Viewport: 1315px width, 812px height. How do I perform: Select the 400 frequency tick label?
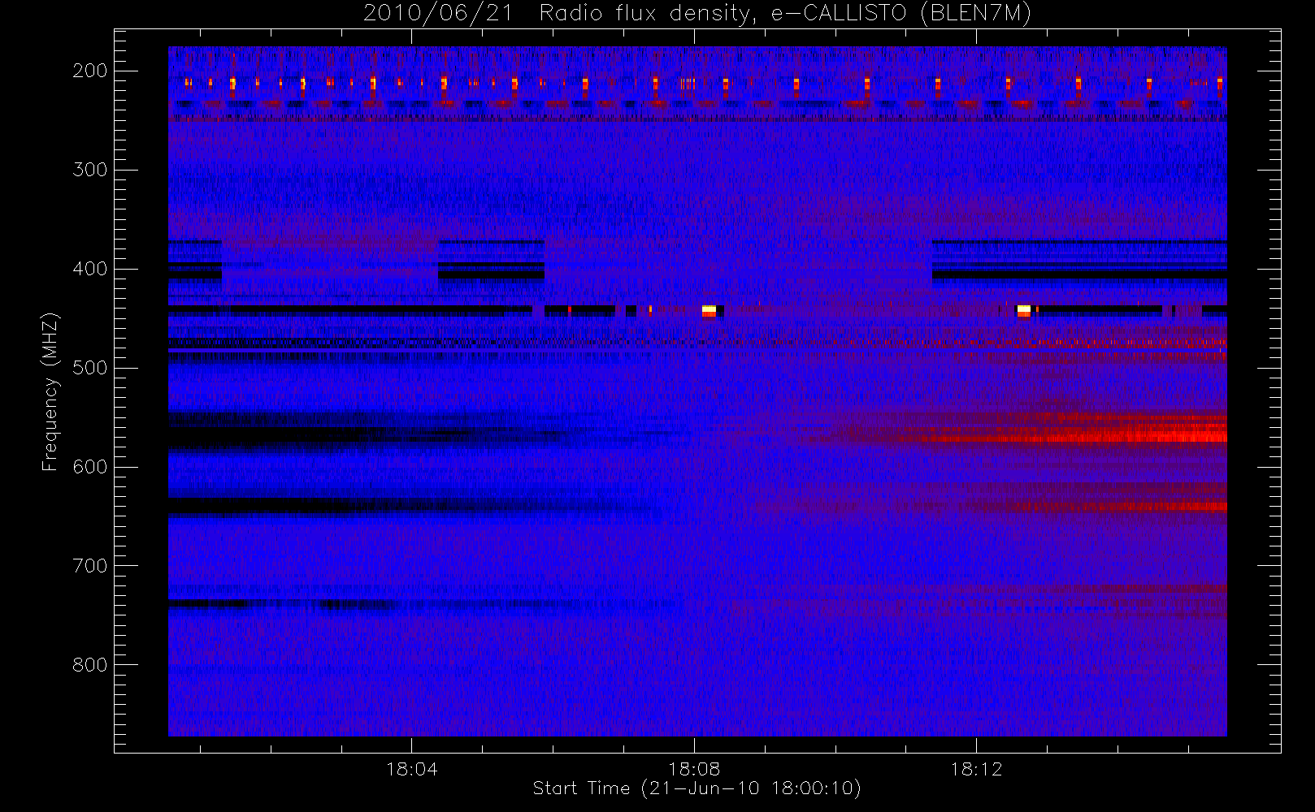pos(89,269)
